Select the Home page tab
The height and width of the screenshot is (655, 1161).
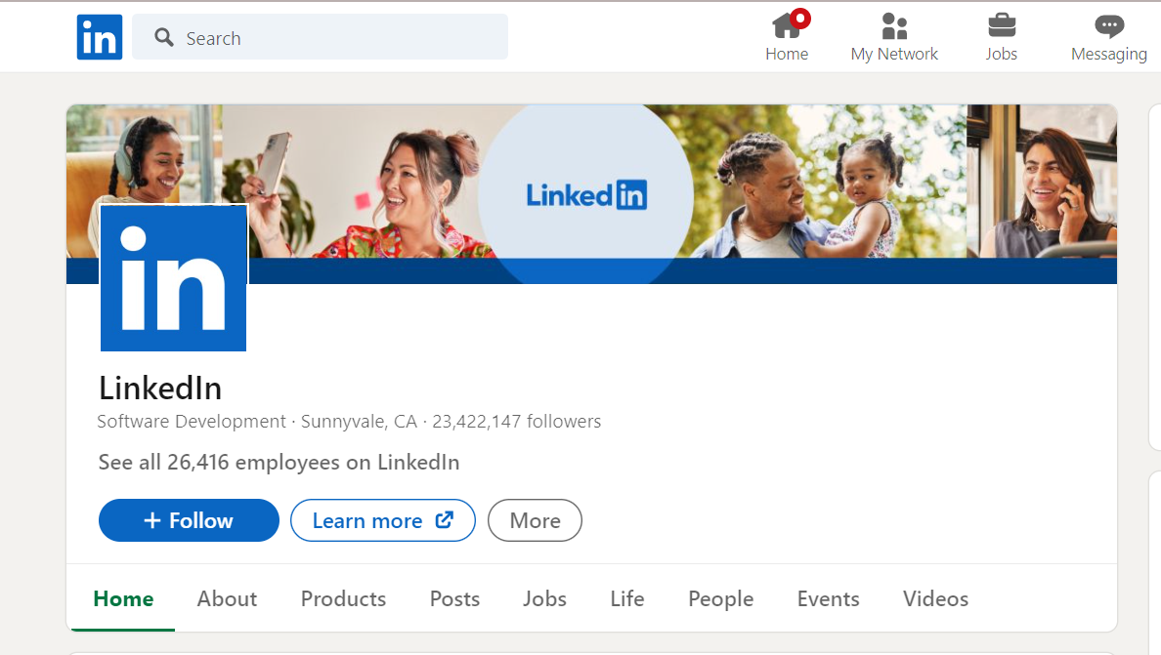click(x=124, y=598)
